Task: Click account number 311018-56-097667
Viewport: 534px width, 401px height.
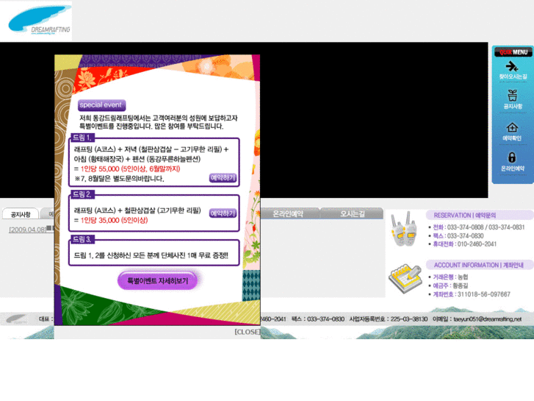Action: click(x=483, y=294)
